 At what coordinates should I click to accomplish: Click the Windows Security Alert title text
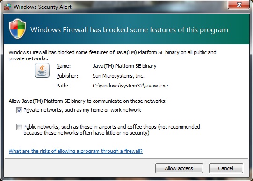point(43,7)
